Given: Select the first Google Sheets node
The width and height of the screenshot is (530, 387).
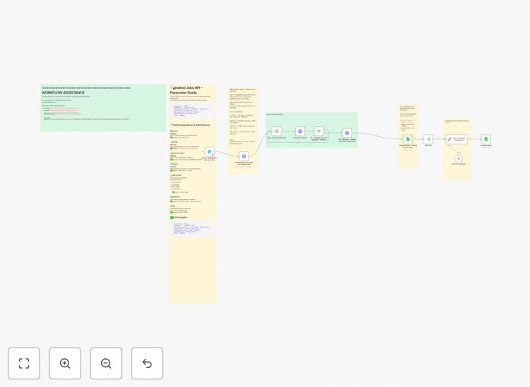Looking at the screenshot, I should pos(408,139).
